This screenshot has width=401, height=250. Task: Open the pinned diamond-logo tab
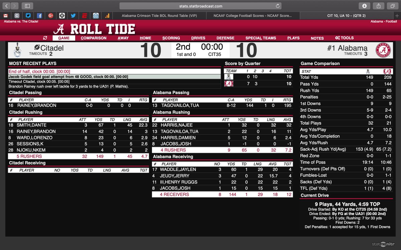click(62, 15)
